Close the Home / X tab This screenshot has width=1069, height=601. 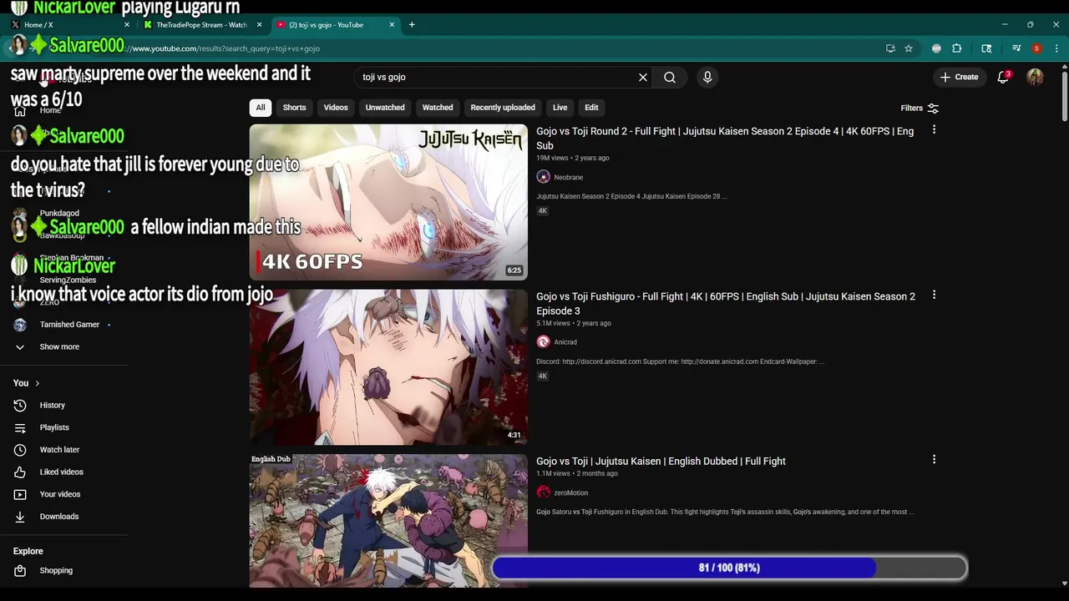pos(126,24)
